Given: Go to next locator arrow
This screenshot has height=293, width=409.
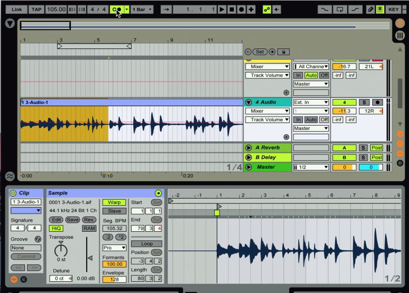Looking at the screenshot, I should (272, 52).
